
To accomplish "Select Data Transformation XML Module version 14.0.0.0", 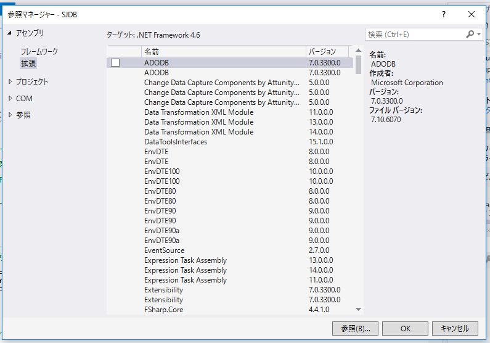I will tap(230, 132).
